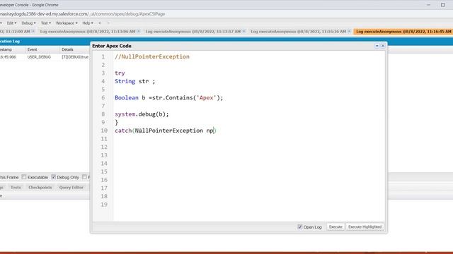Screen dimensions: 453x254
Task: Switch to the 11:16:26 AM log tab
Action: [x=299, y=31]
